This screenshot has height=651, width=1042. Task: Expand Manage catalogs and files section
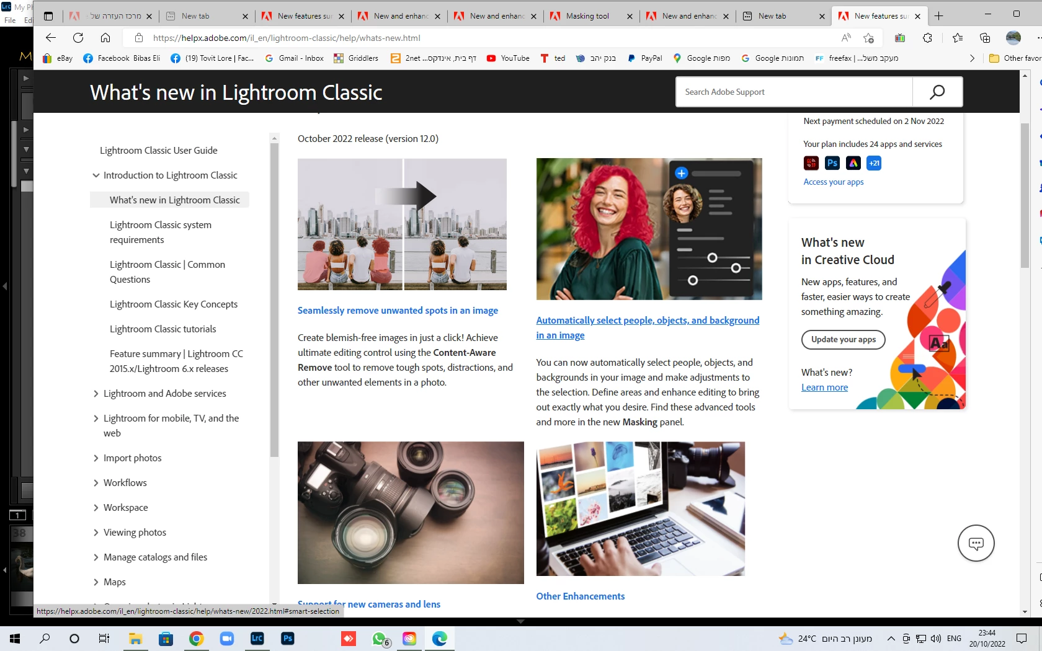point(96,557)
